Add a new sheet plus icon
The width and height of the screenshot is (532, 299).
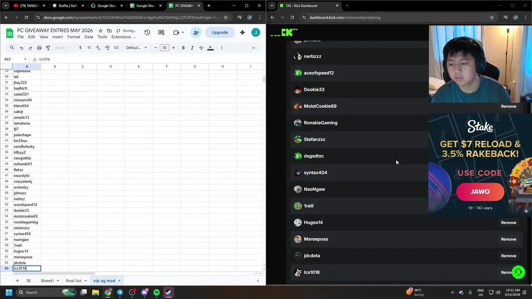(x=17, y=281)
